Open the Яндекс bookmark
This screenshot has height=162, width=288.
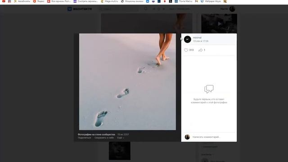coord(39,1)
